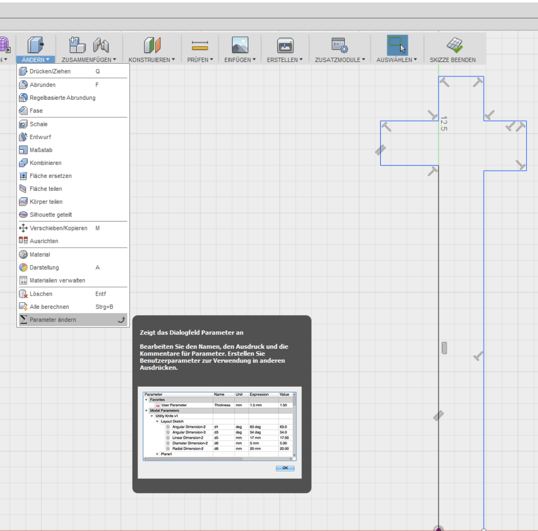Select Parameter ändern from the menu

click(53, 320)
